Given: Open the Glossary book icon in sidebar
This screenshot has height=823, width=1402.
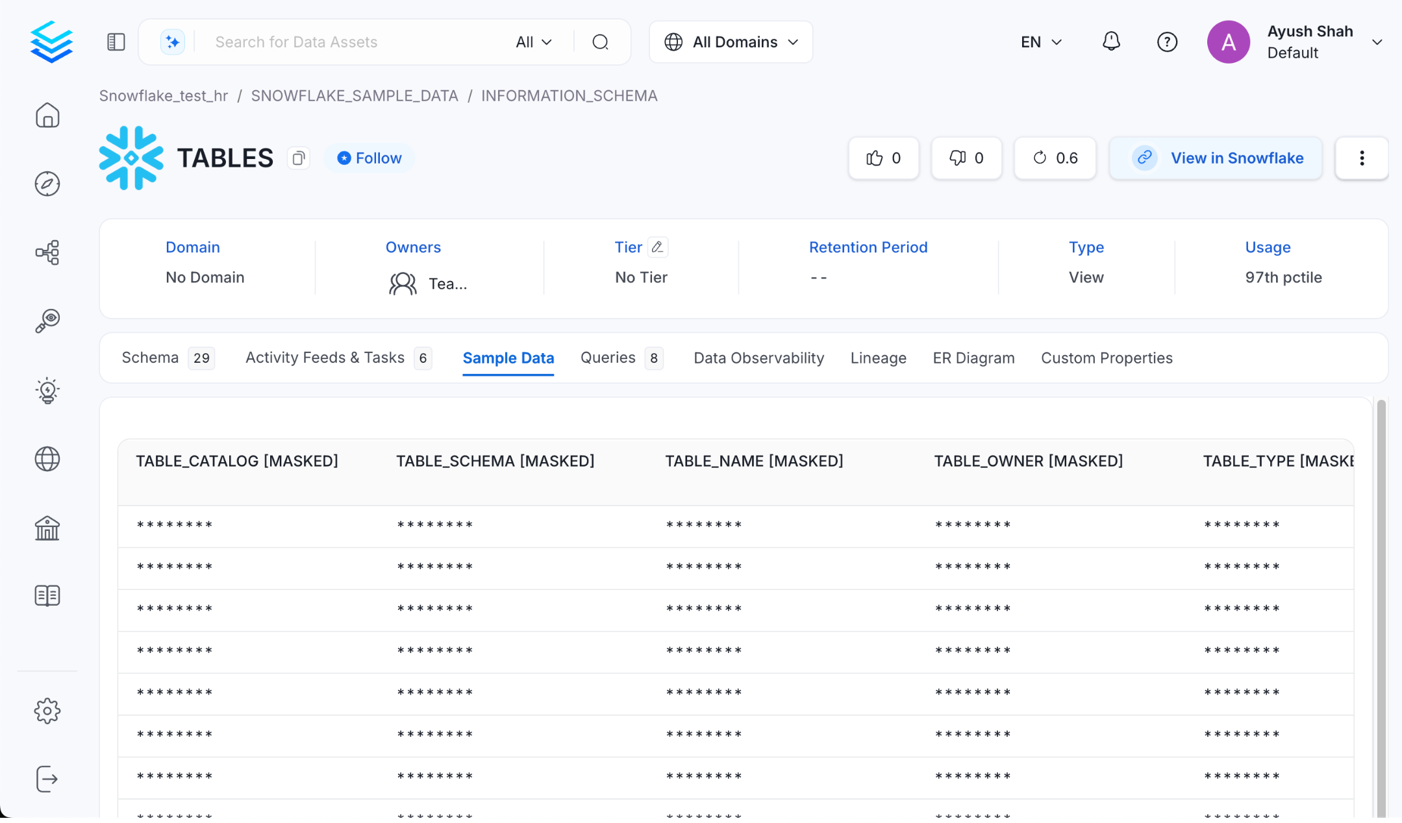Looking at the screenshot, I should pyautogui.click(x=47, y=595).
